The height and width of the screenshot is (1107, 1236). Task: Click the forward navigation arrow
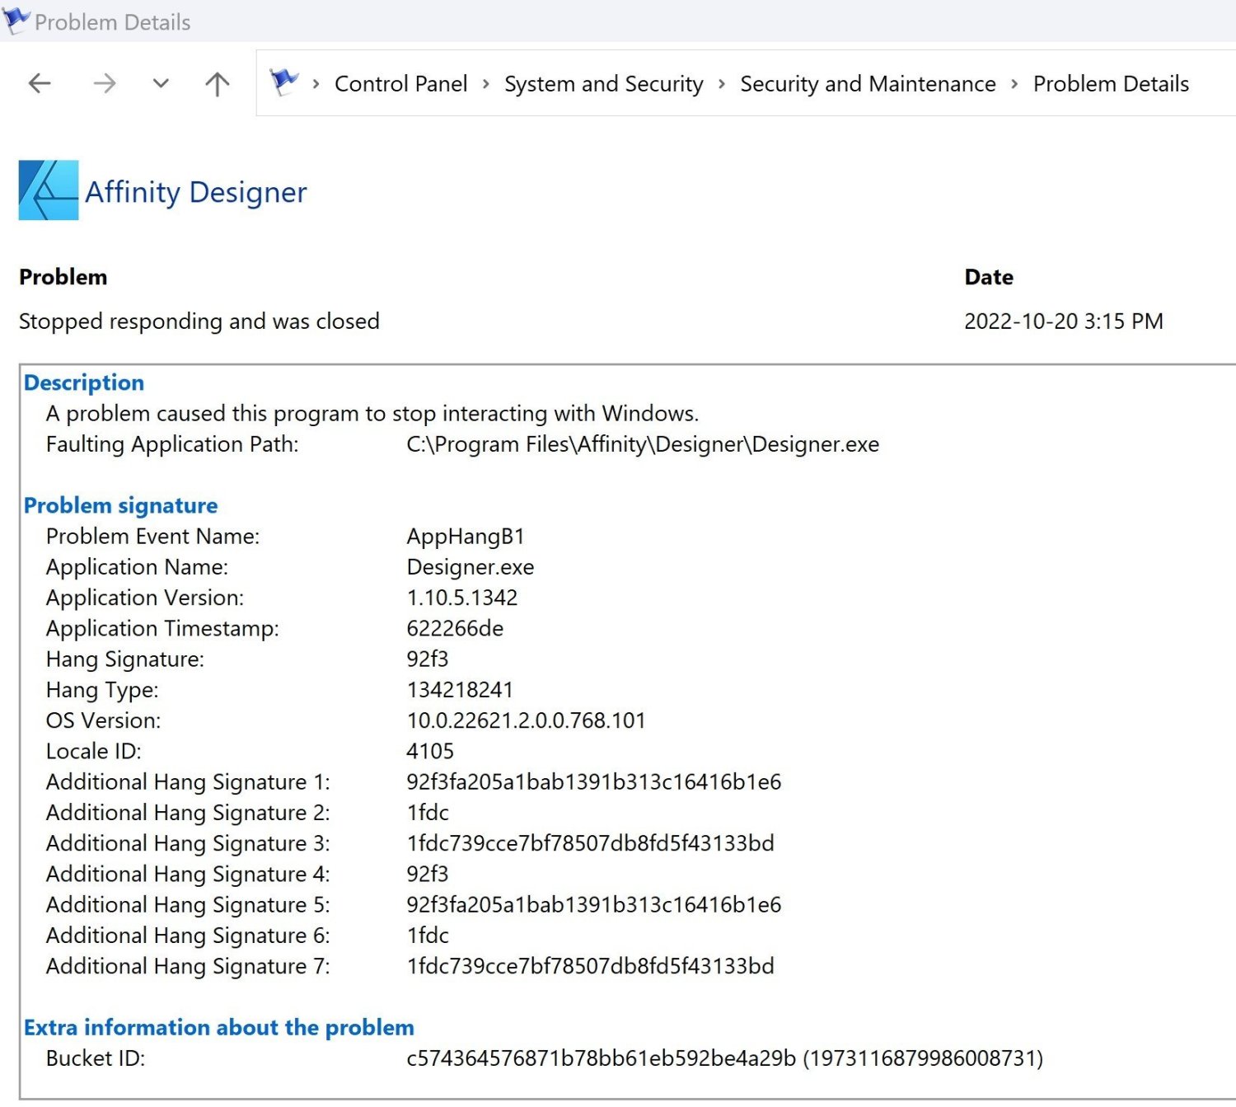[x=104, y=83]
